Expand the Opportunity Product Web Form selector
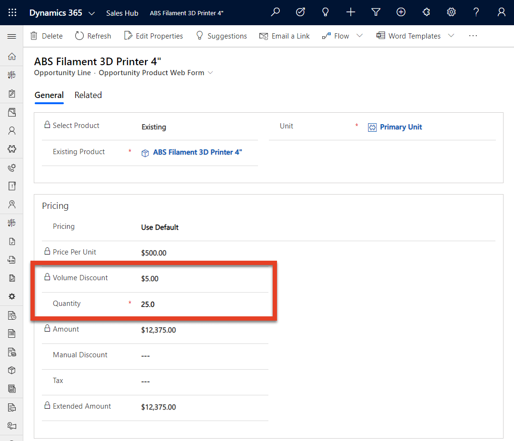The width and height of the screenshot is (514, 441). (x=210, y=73)
